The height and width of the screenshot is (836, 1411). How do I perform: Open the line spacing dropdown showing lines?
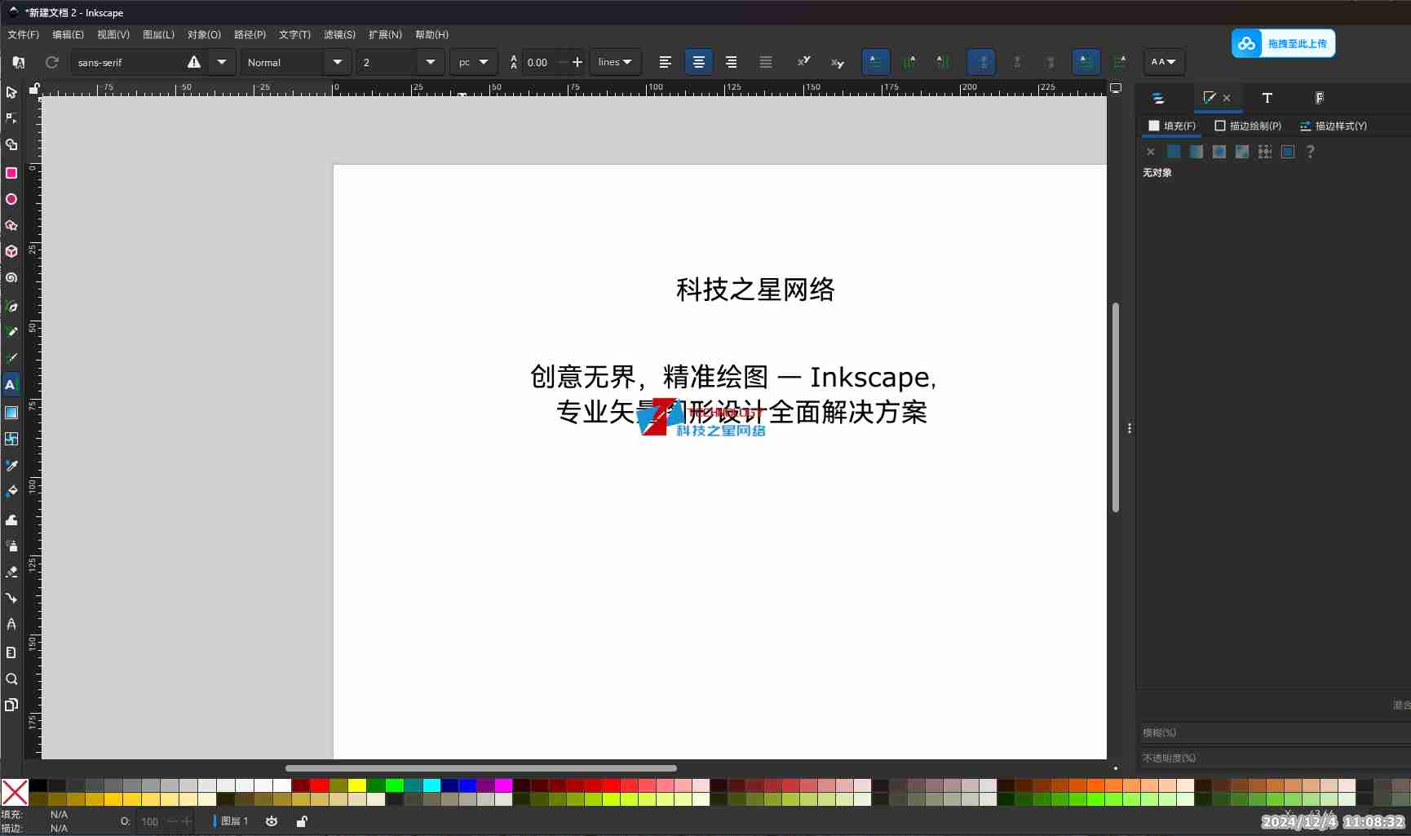click(x=615, y=62)
